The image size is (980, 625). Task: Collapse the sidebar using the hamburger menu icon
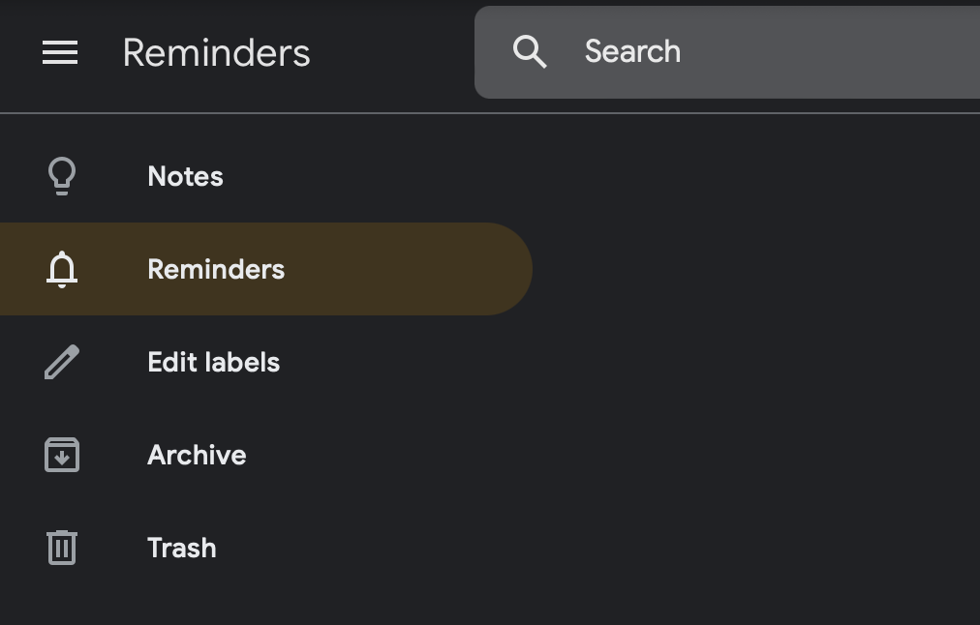60,52
